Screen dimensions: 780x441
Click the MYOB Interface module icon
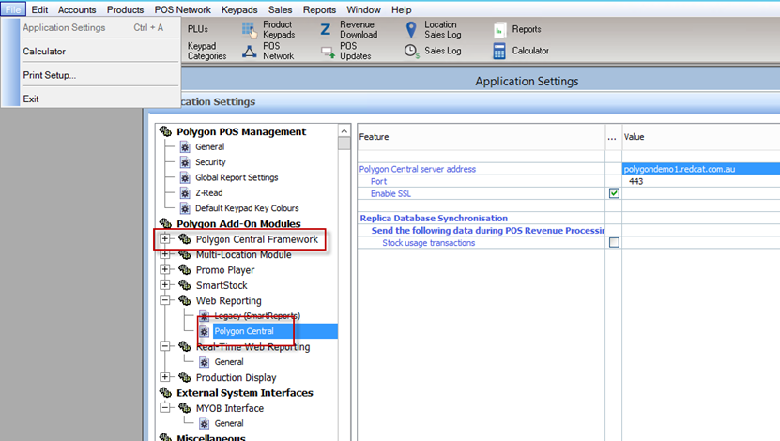[185, 408]
